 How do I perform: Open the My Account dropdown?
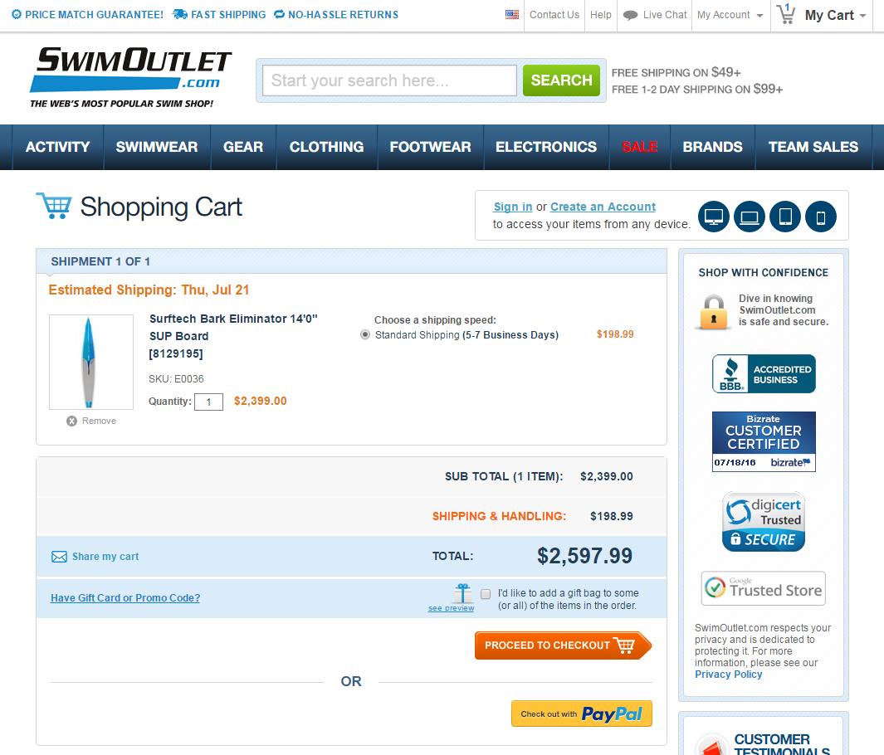pyautogui.click(x=725, y=14)
